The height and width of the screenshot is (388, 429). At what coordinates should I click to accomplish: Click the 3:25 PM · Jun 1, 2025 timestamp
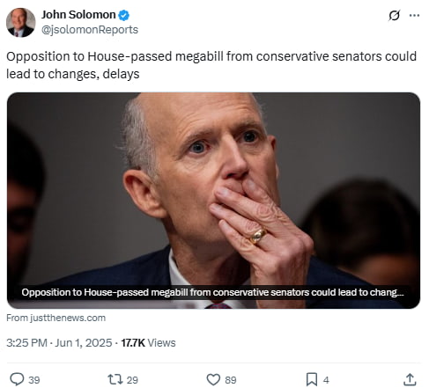point(59,343)
